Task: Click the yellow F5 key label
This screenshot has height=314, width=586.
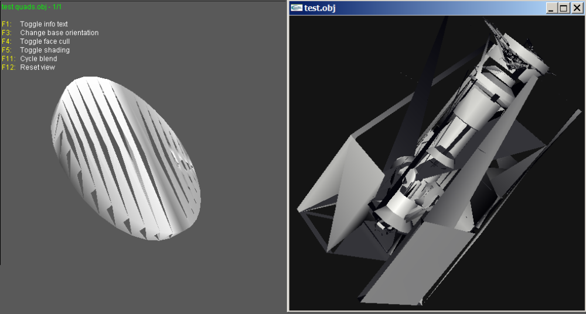Action: pyautogui.click(x=6, y=50)
